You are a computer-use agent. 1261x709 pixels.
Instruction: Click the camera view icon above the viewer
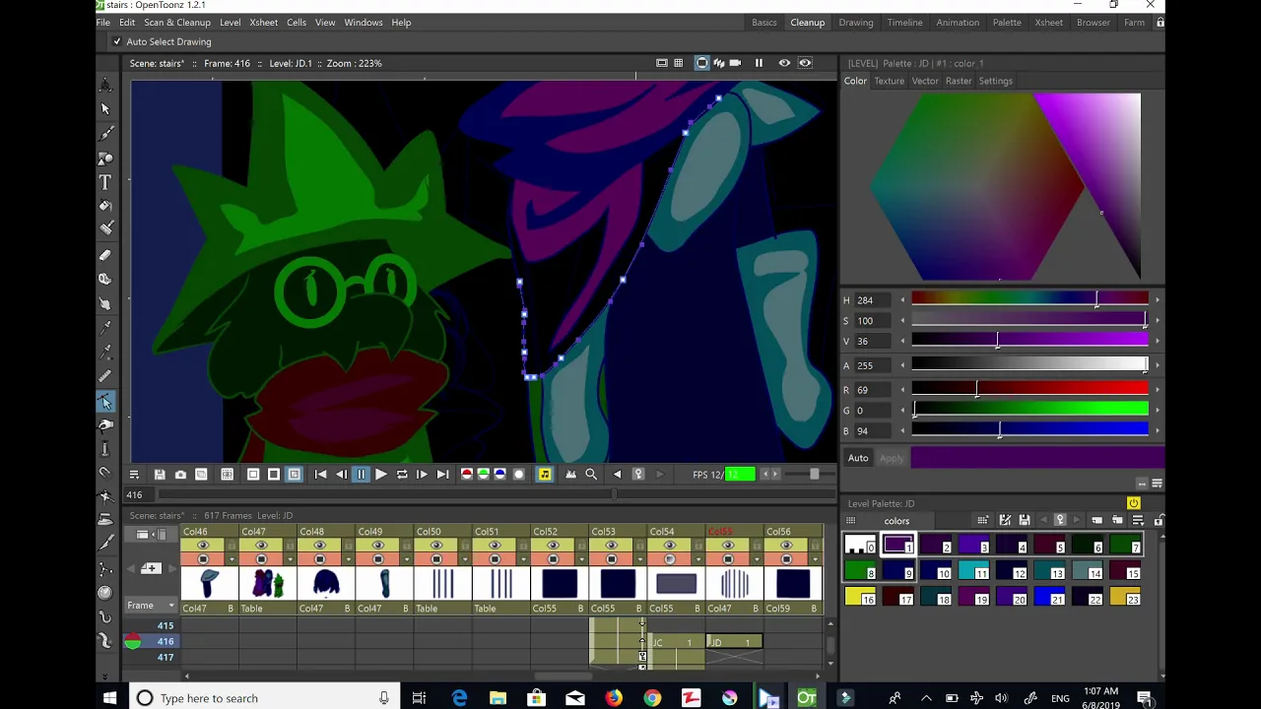pyautogui.click(x=735, y=63)
